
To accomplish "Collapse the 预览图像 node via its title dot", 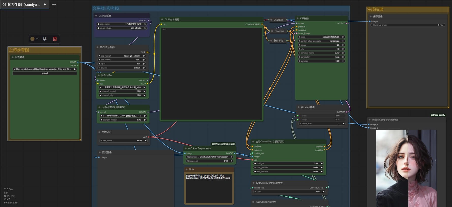I will 100,152.
